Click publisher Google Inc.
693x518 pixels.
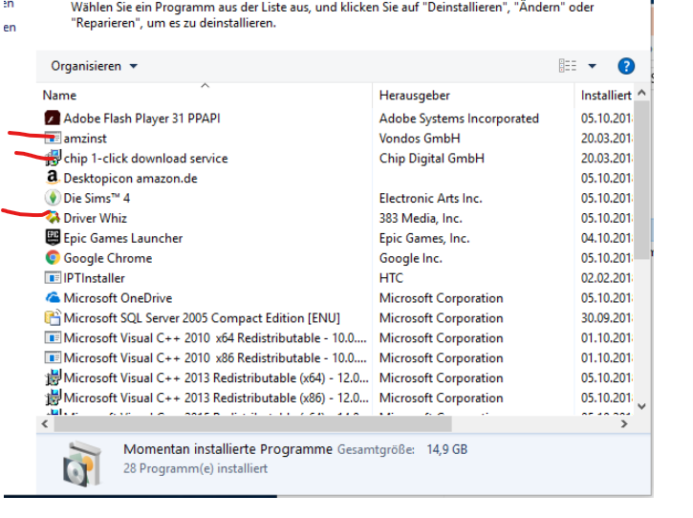click(x=411, y=258)
